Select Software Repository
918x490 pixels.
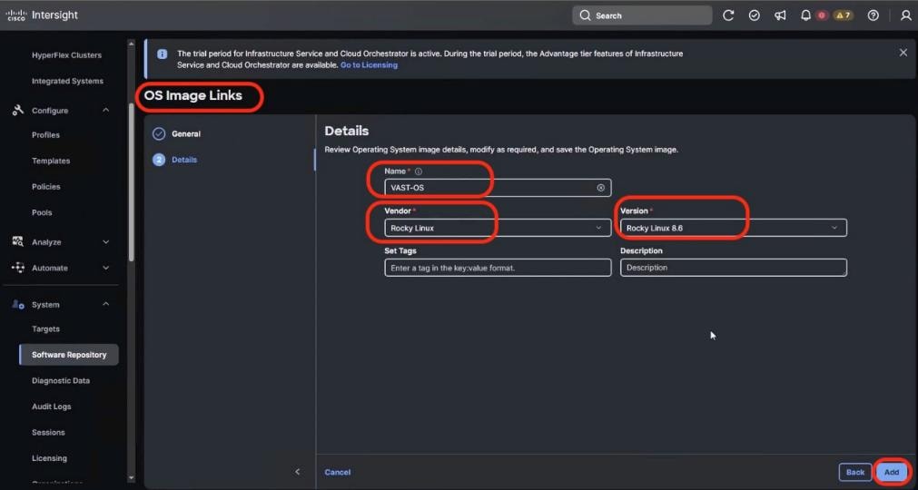(69, 355)
